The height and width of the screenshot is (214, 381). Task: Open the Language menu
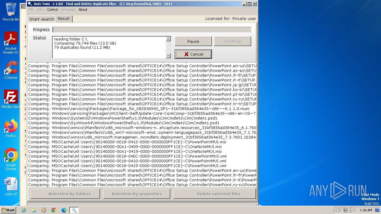[x=68, y=10]
